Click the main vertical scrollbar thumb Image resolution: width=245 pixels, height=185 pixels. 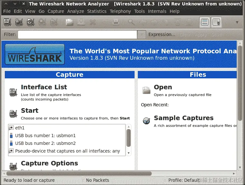pyautogui.click(x=240, y=83)
